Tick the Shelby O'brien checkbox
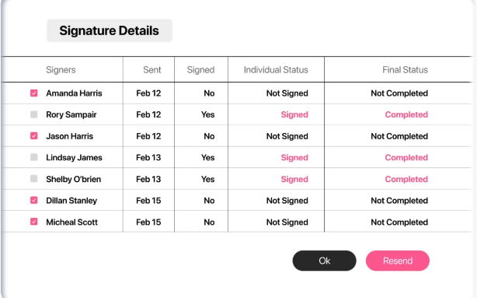 (33, 178)
